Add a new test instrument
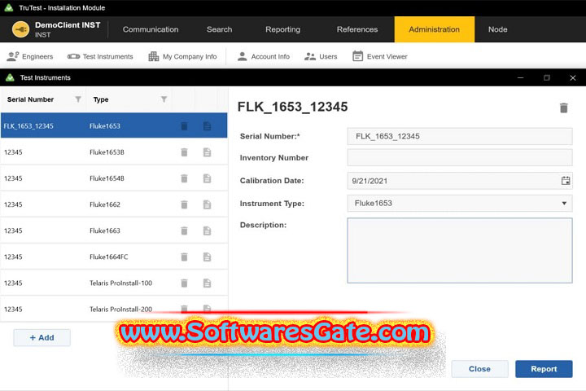Image resolution: width=586 pixels, height=391 pixels. tap(42, 337)
